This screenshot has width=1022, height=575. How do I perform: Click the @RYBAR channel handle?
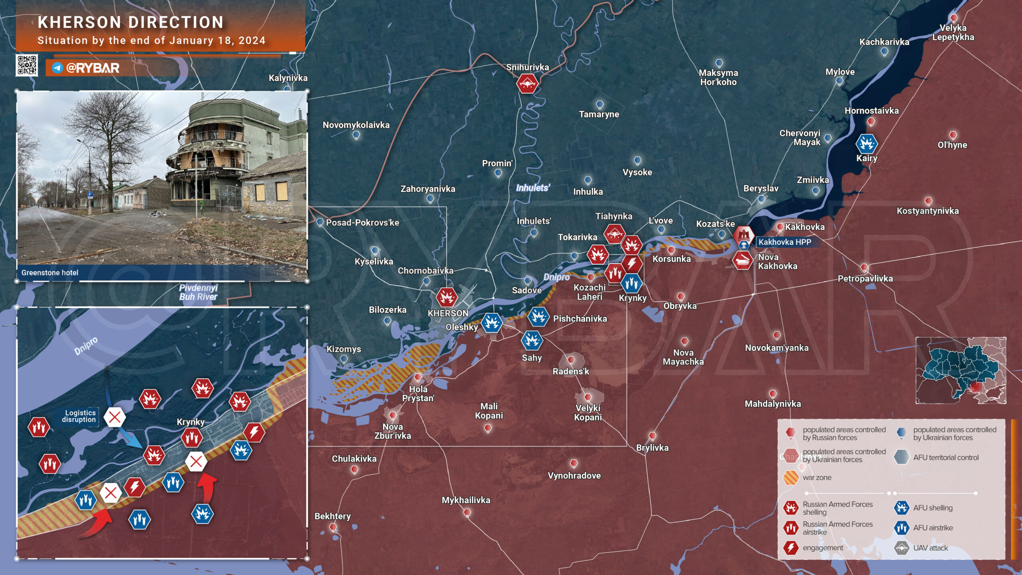tap(93, 68)
